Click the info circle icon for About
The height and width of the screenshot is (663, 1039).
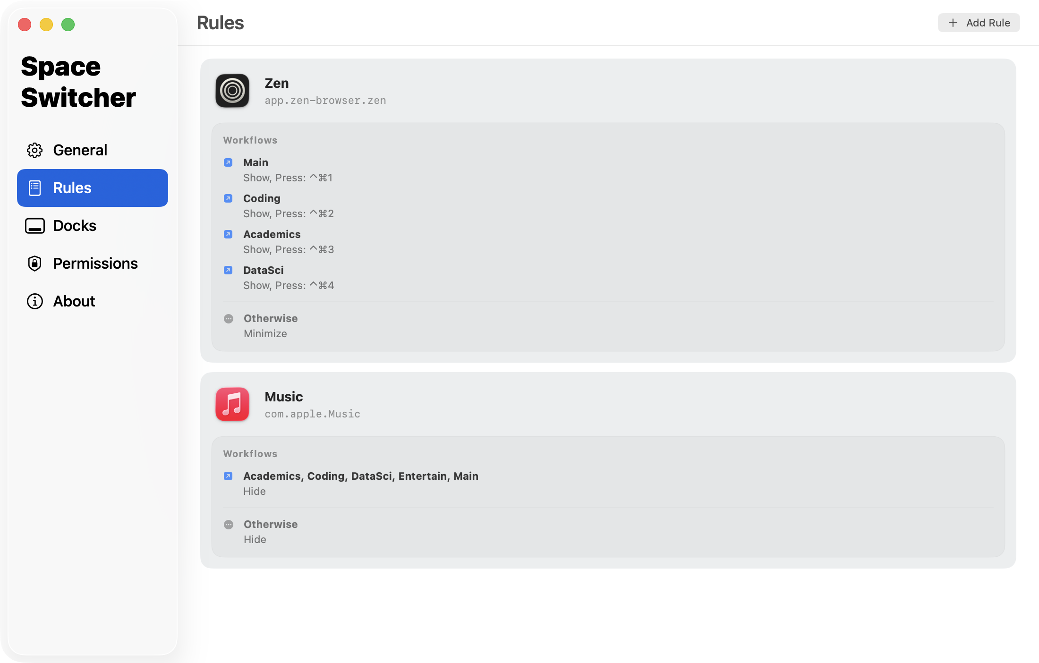click(x=35, y=301)
